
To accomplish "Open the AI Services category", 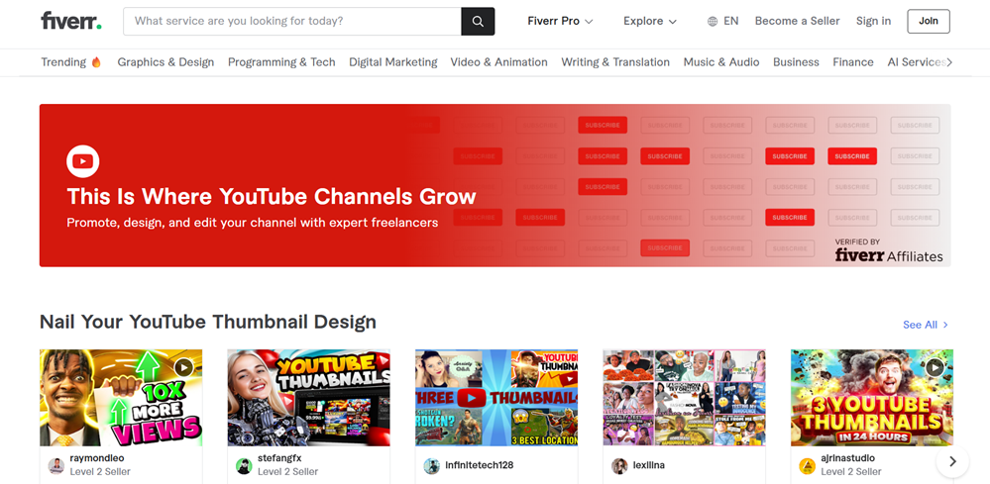I will (x=916, y=61).
